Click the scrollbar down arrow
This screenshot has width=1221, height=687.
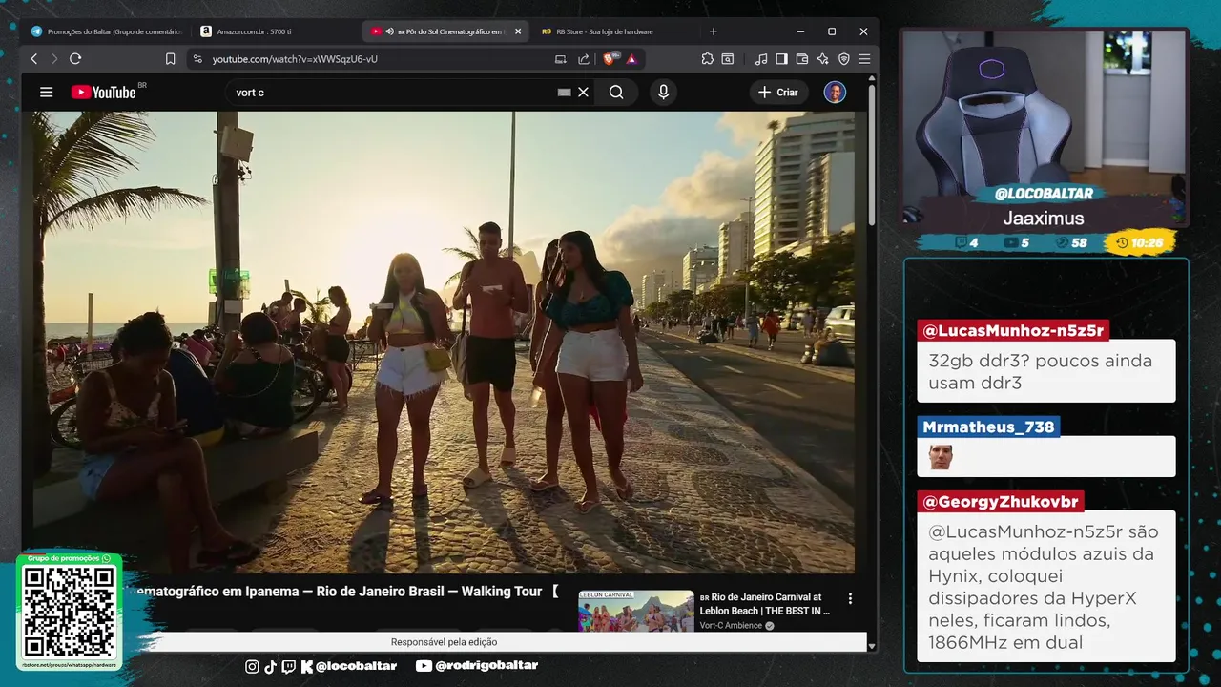[872, 645]
